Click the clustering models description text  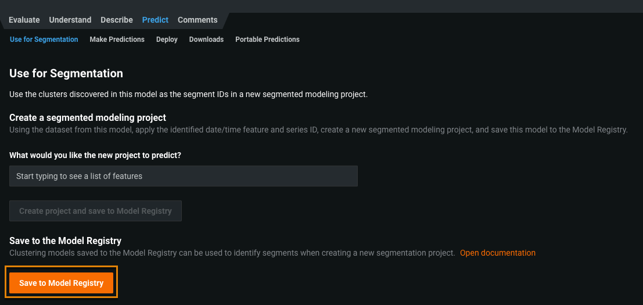pos(232,253)
